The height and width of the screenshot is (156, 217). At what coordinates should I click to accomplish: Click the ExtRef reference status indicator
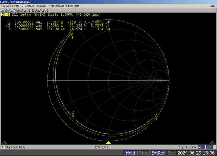(158, 153)
